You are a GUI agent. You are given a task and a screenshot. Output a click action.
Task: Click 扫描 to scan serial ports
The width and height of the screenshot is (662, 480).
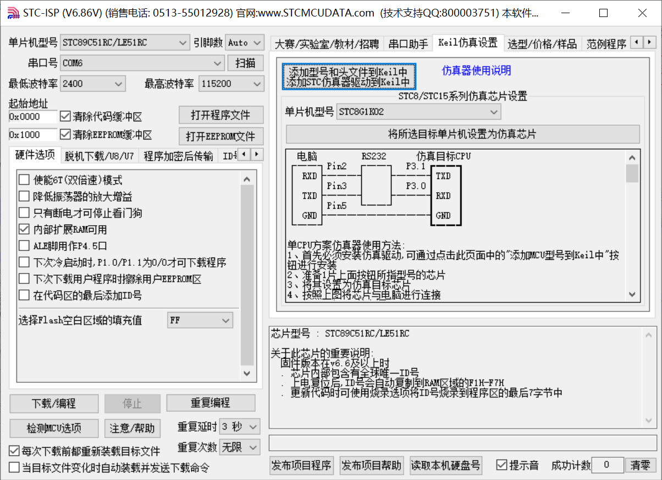point(245,63)
